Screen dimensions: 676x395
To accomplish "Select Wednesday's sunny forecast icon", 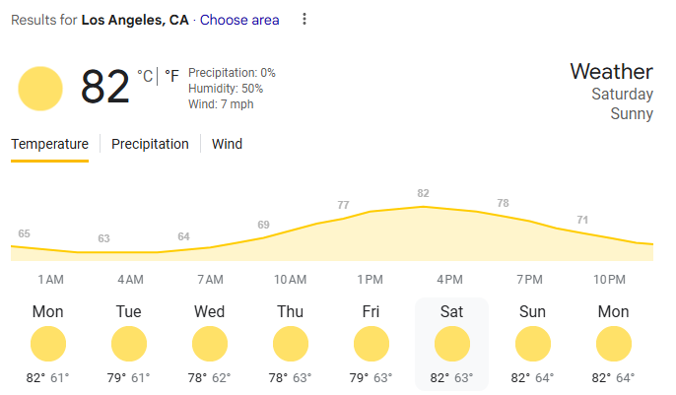I will point(210,345).
